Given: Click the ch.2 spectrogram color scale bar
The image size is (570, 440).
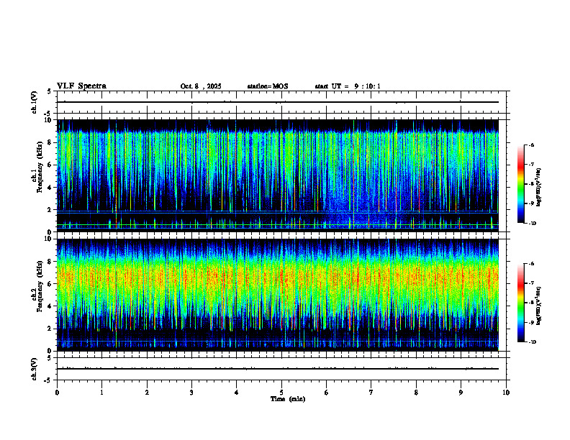Looking at the screenshot, I should click(520, 303).
